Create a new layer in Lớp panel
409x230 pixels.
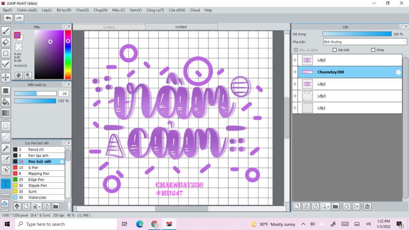(297, 206)
